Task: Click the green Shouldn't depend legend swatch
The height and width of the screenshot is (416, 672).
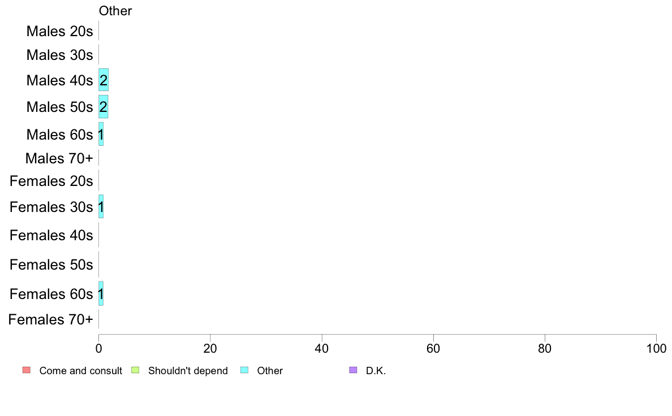Action: coord(135,370)
